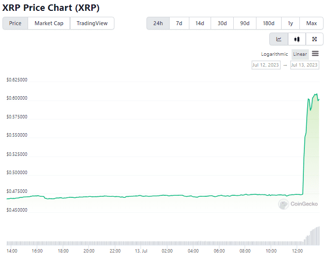Choose the 180d time range
This screenshot has width=326, height=256.
(269, 23)
